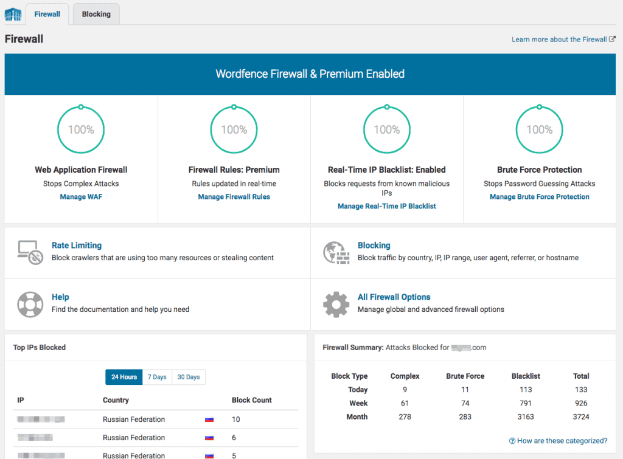
Task: Click the question mark icon near categorized link
Action: click(x=512, y=441)
